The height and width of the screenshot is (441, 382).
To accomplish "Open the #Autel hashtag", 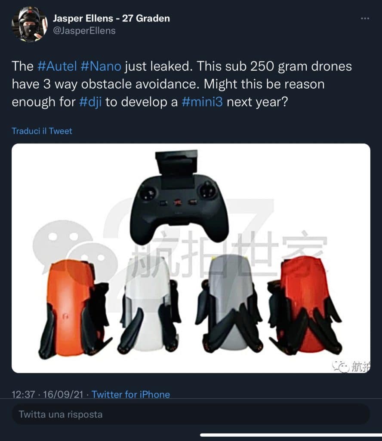I will (x=57, y=66).
